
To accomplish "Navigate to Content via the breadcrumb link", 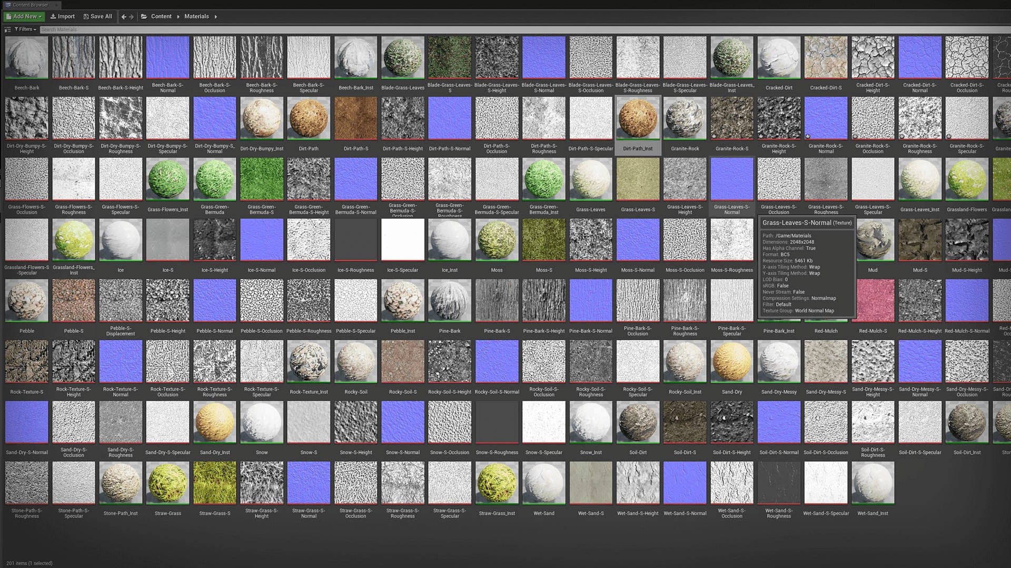I will tap(161, 16).
